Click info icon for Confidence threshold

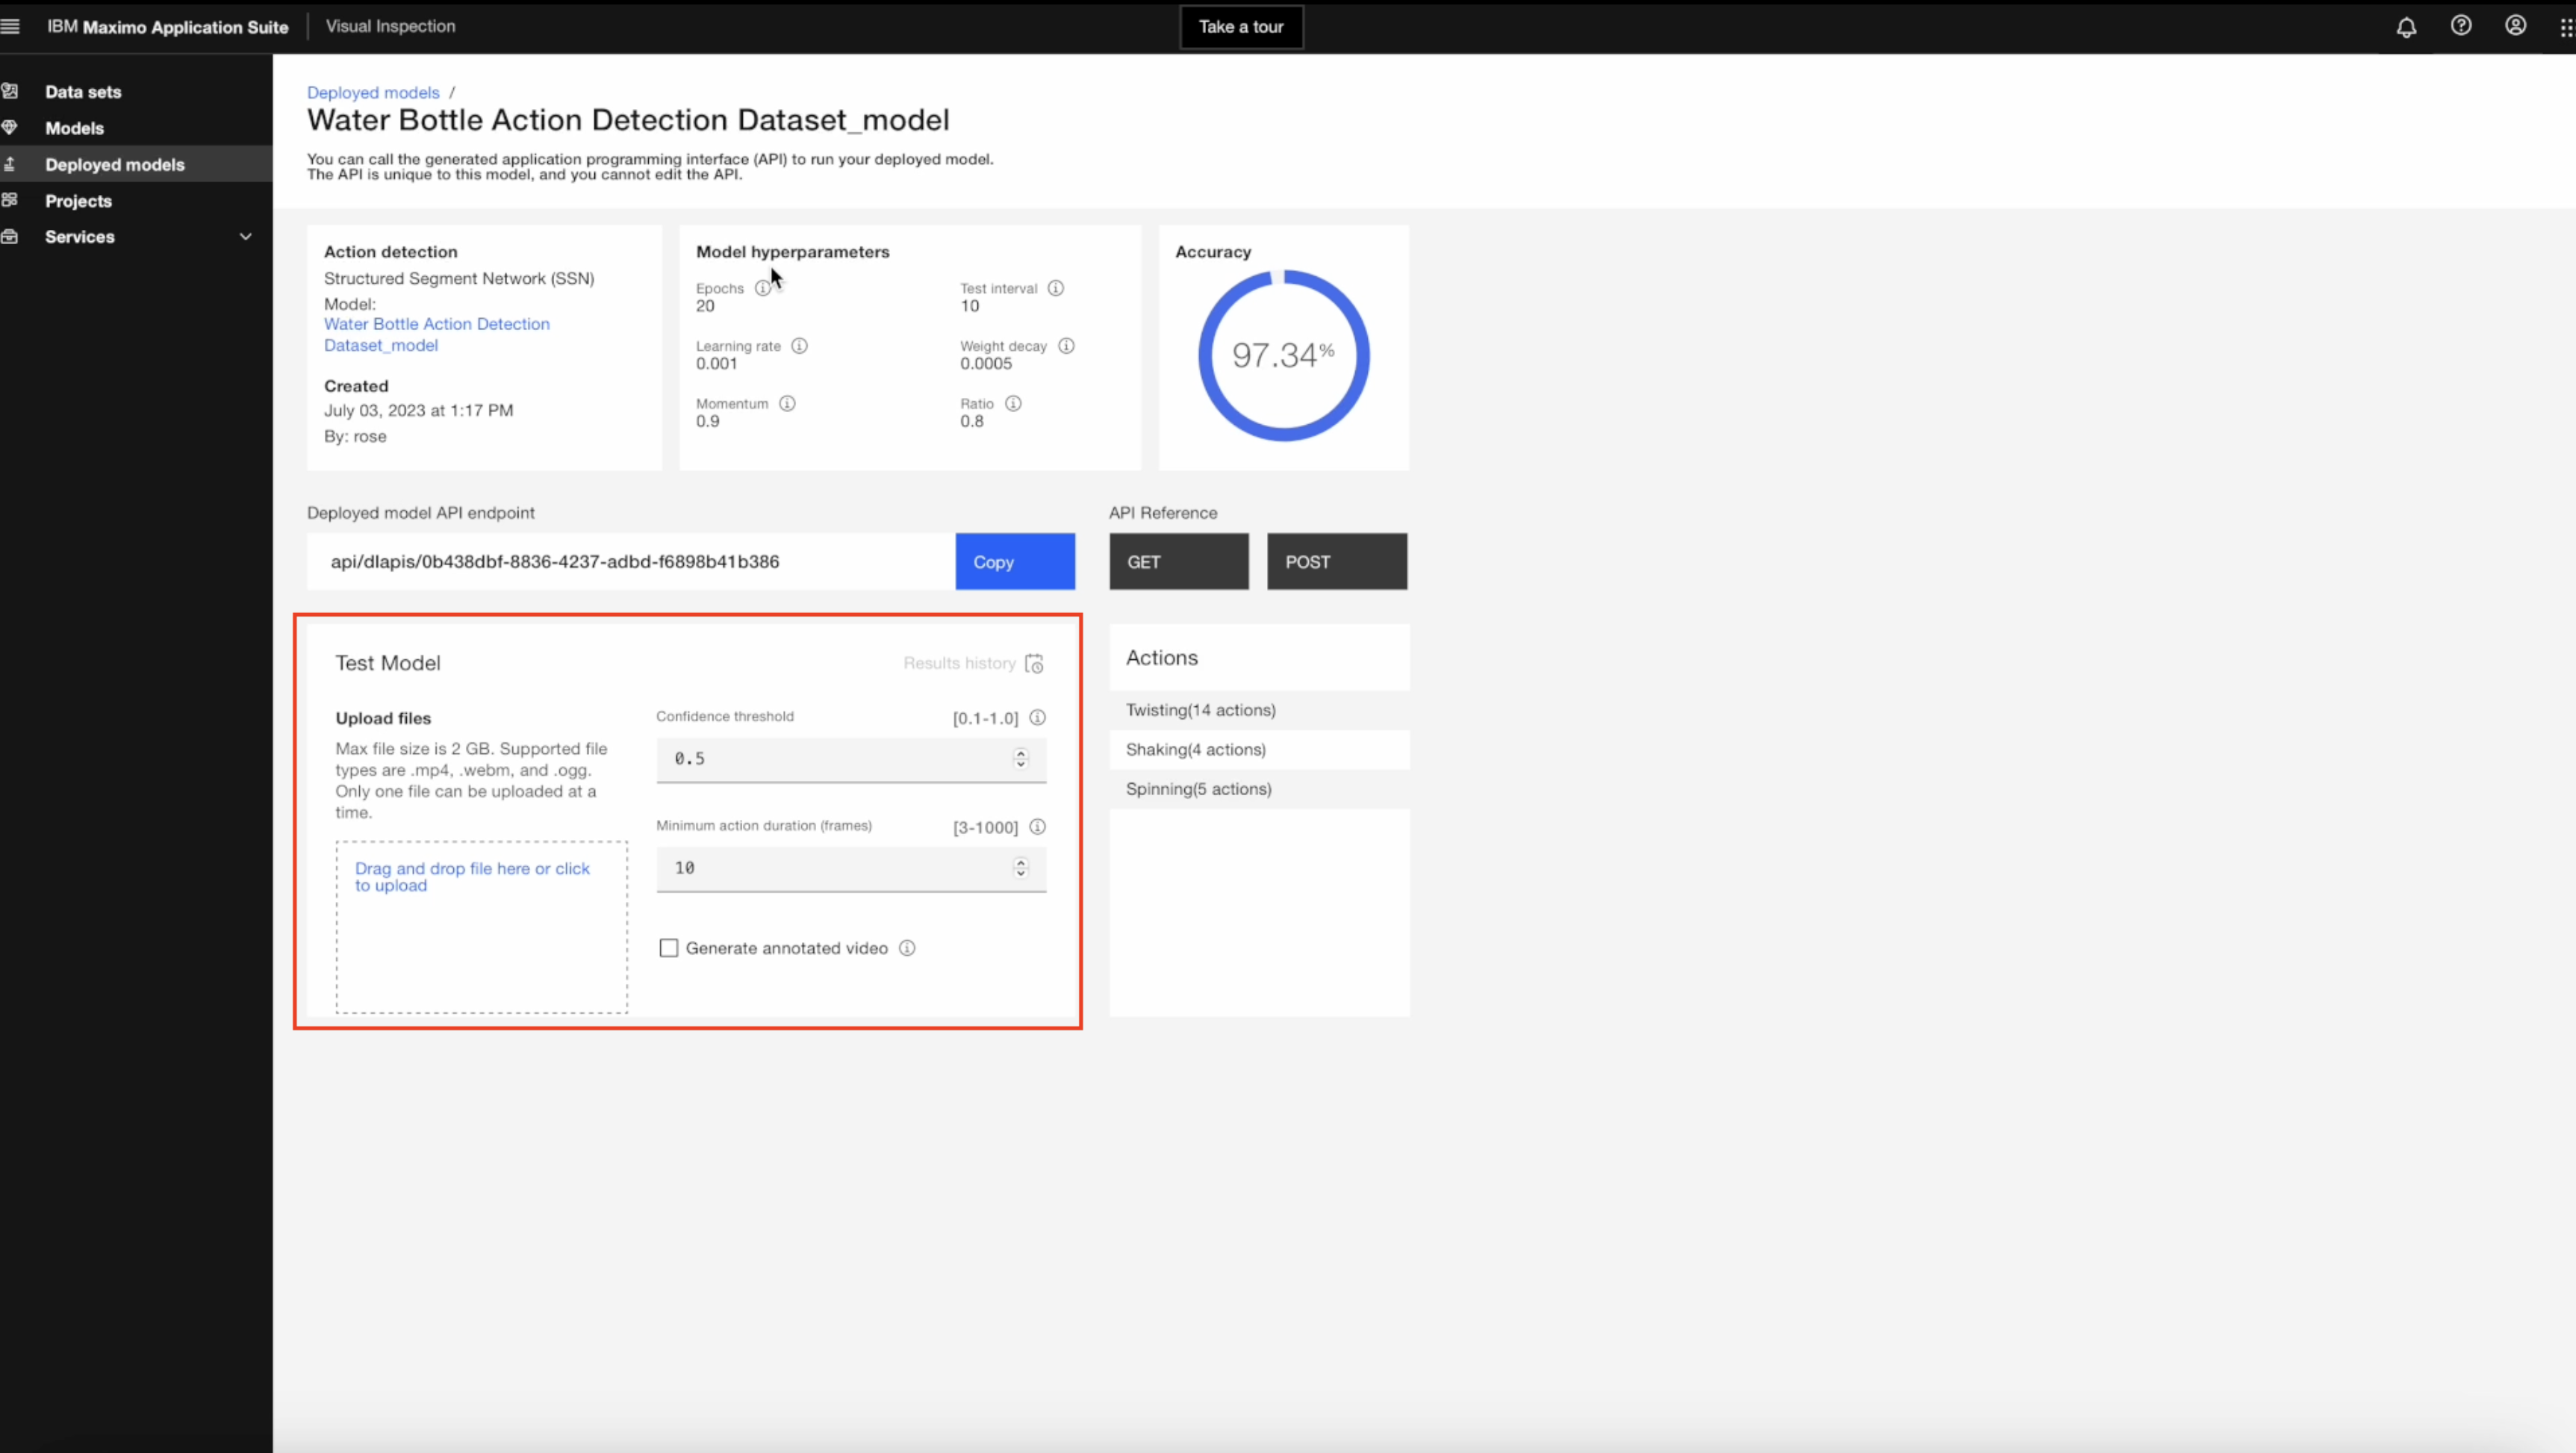[1037, 718]
